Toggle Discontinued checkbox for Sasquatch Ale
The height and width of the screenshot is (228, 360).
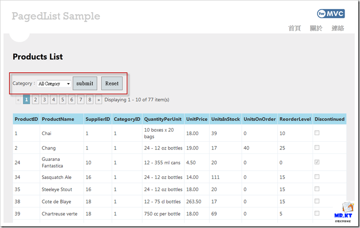(x=317, y=177)
